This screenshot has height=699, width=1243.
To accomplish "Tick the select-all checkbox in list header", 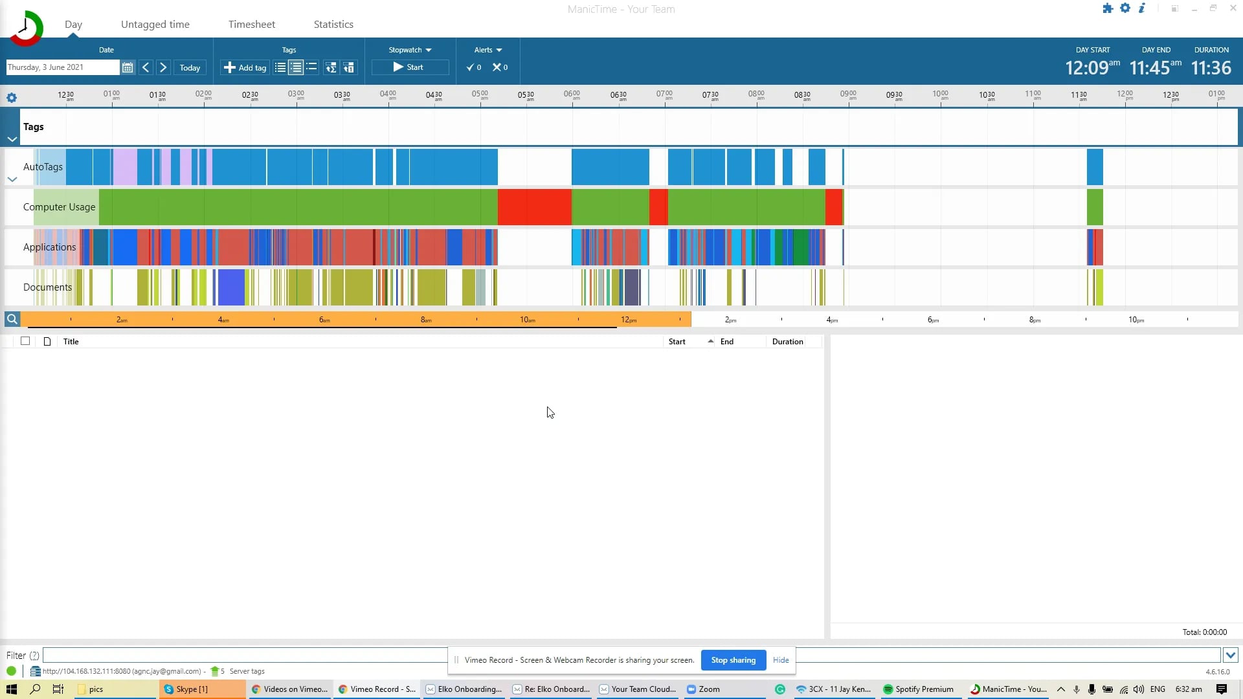I will (x=25, y=341).
